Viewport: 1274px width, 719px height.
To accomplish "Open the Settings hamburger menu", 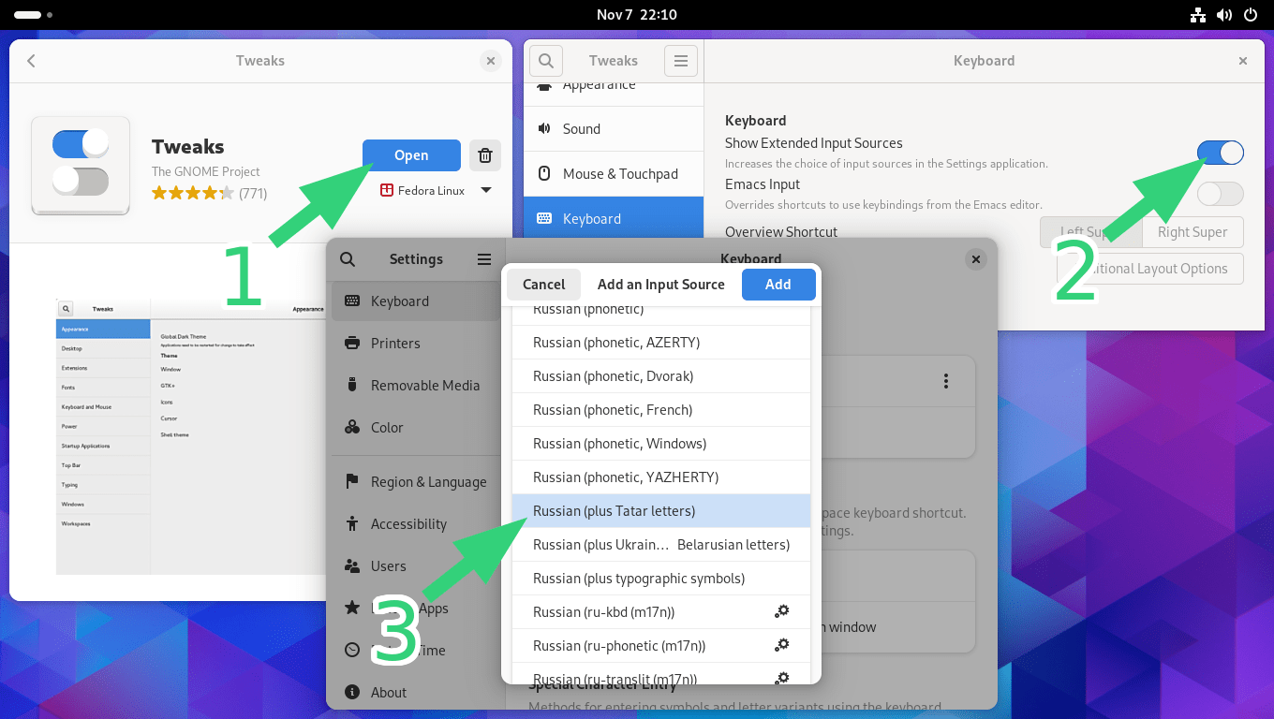I will pos(484,259).
